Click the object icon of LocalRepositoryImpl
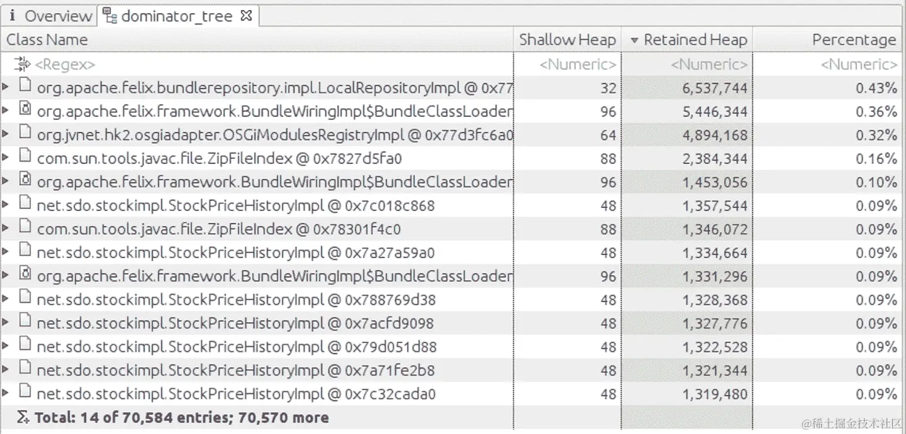 coord(25,85)
